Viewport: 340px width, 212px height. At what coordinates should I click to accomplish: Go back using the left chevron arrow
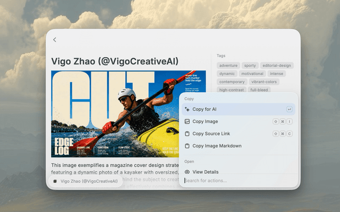[55, 40]
